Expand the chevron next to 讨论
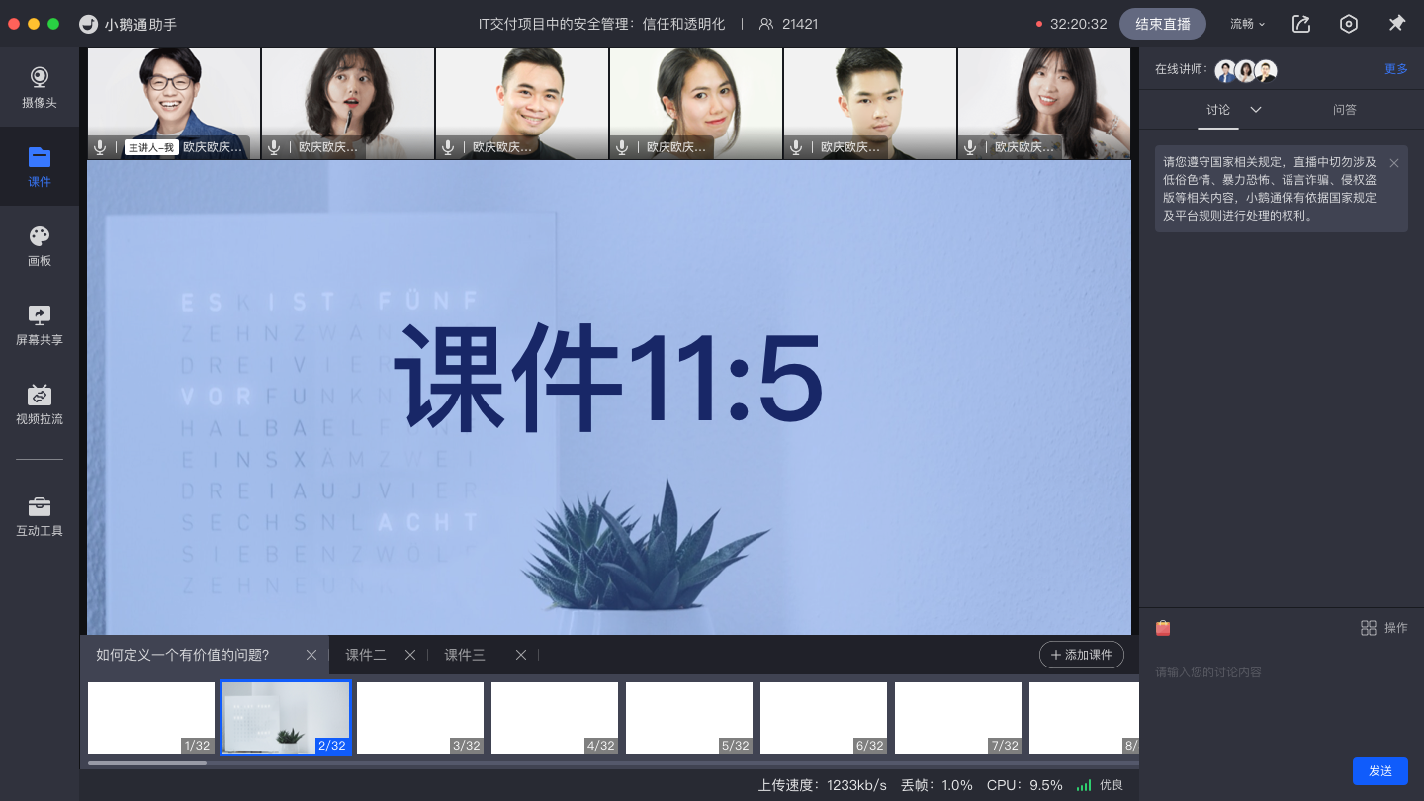Image resolution: width=1424 pixels, height=801 pixels. coord(1256,110)
